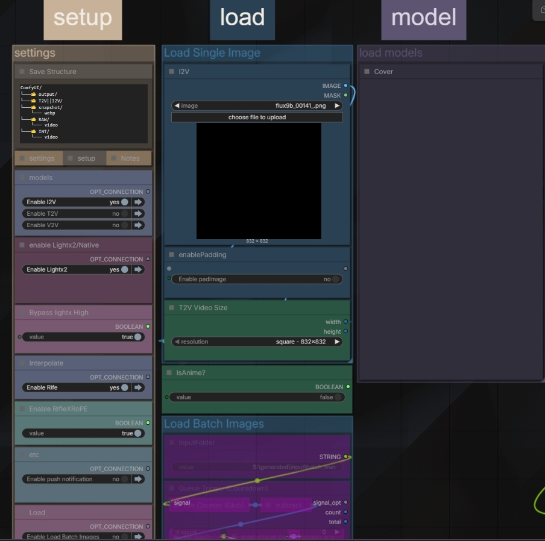This screenshot has height=541, width=545.
Task: Select next image with right arrow
Action: (x=337, y=105)
